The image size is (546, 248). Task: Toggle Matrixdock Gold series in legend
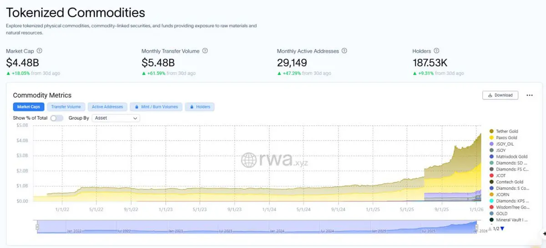tap(508, 157)
